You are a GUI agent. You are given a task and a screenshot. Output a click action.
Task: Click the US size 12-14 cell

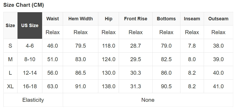pos(30,73)
